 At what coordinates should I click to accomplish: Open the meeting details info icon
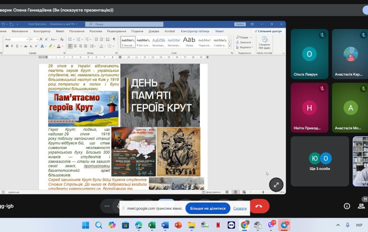[x=347, y=206]
